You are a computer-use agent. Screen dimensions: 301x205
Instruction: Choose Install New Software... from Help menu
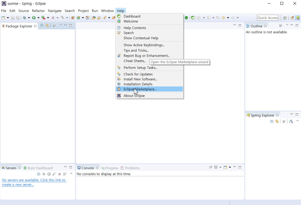[x=149, y=79]
